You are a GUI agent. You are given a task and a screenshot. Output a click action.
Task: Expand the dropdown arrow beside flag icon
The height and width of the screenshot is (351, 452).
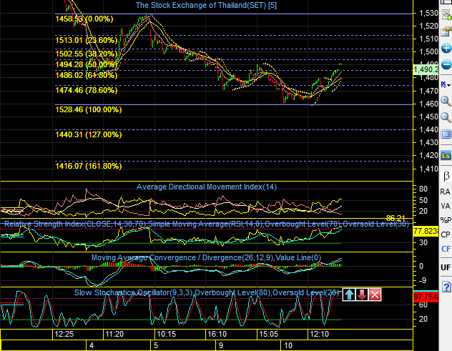pyautogui.click(x=449, y=85)
